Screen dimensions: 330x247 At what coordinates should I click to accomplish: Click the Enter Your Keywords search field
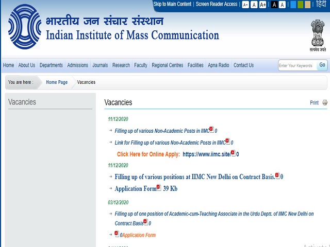[296, 65]
